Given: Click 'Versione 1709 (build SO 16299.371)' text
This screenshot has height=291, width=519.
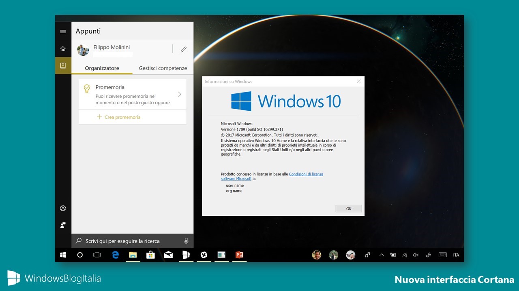Looking at the screenshot, I should (x=252, y=129).
